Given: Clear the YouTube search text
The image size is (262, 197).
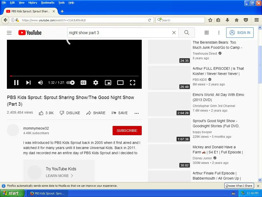Looking at the screenshot, I should pyautogui.click(x=174, y=33).
